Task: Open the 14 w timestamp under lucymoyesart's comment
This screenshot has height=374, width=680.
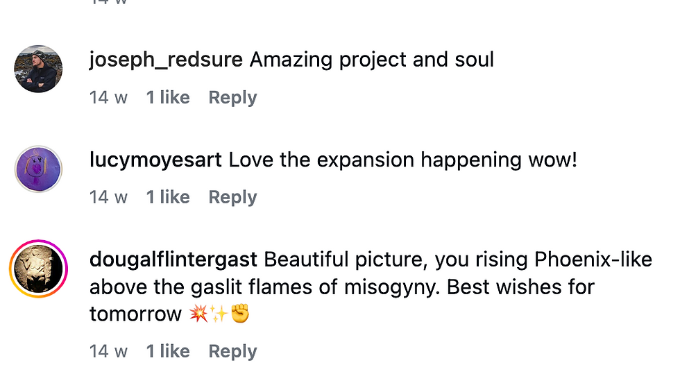Action: tap(108, 197)
